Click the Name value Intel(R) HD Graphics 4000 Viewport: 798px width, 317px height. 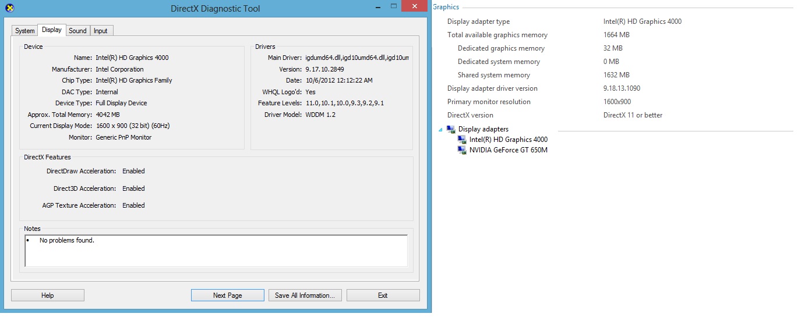click(132, 58)
